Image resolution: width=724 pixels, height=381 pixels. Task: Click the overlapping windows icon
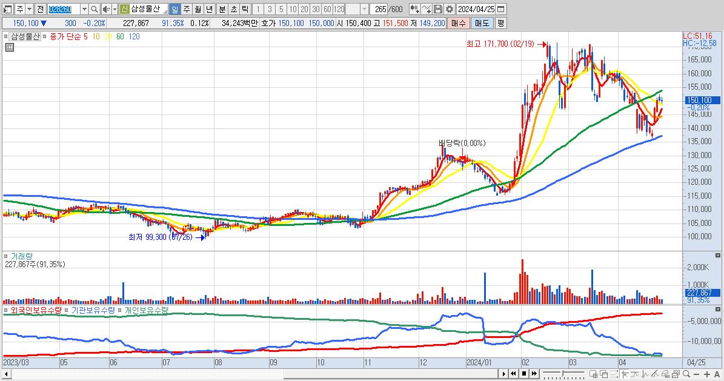pyautogui.click(x=604, y=374)
